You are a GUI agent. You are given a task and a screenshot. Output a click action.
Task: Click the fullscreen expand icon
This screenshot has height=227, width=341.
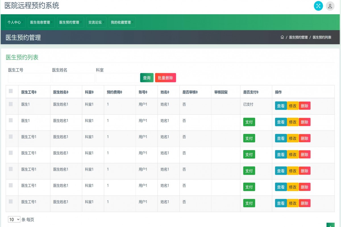[318, 6]
